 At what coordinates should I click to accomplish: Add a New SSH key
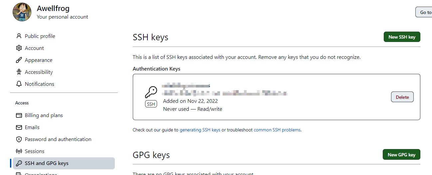(x=402, y=37)
